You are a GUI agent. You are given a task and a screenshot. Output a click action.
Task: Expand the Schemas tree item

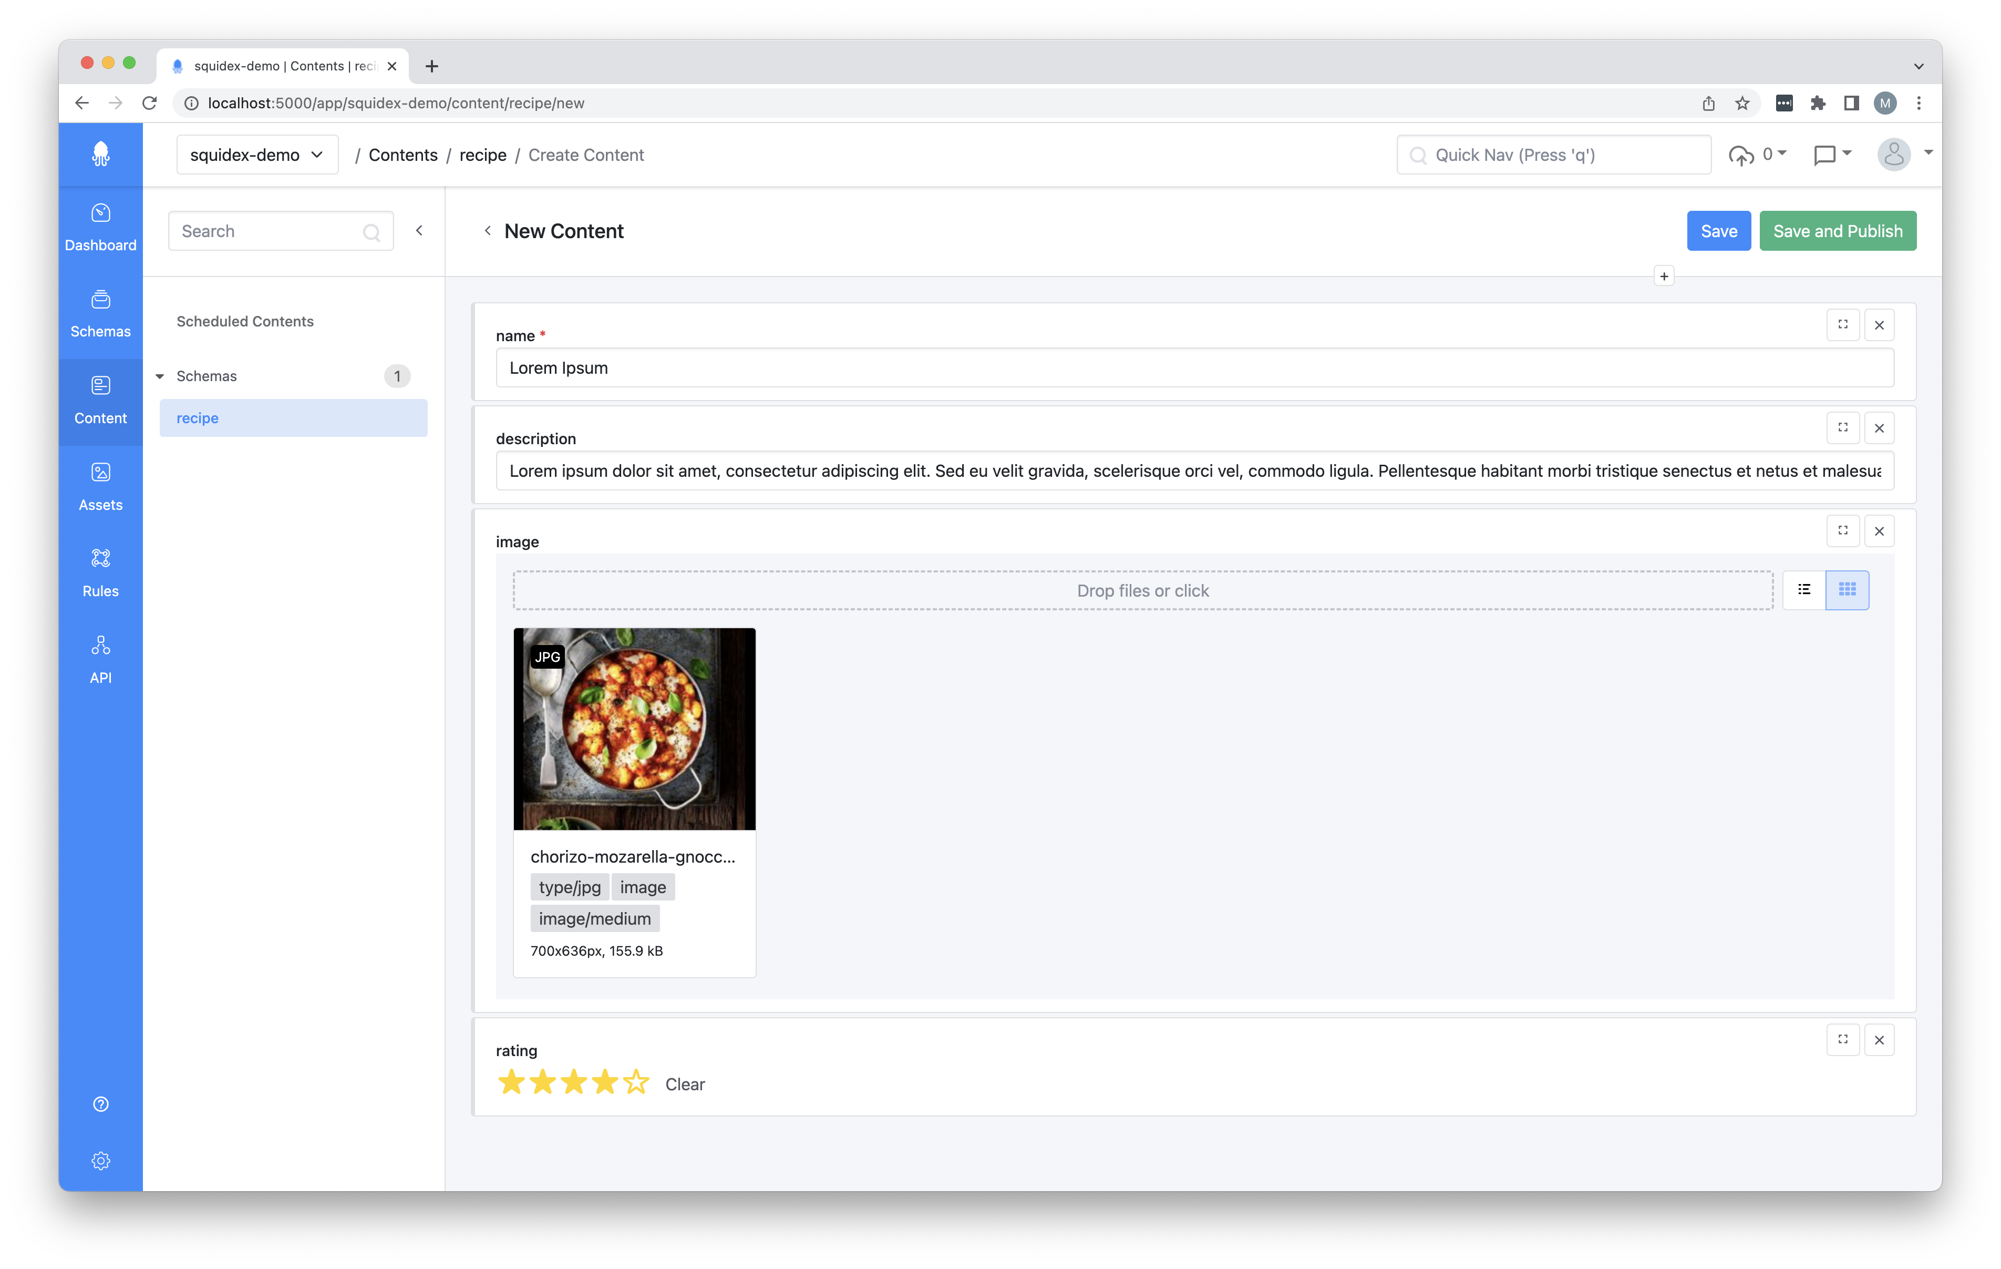[x=160, y=375]
